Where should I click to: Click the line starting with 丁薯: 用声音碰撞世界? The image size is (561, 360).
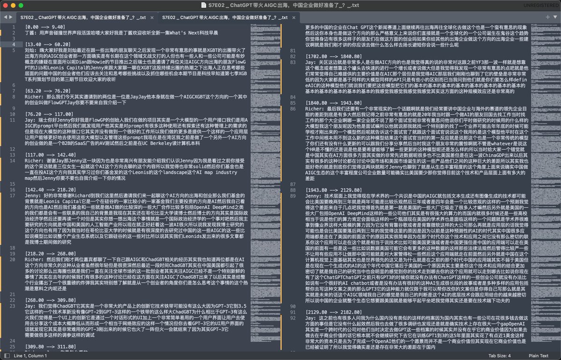coord(121,33)
